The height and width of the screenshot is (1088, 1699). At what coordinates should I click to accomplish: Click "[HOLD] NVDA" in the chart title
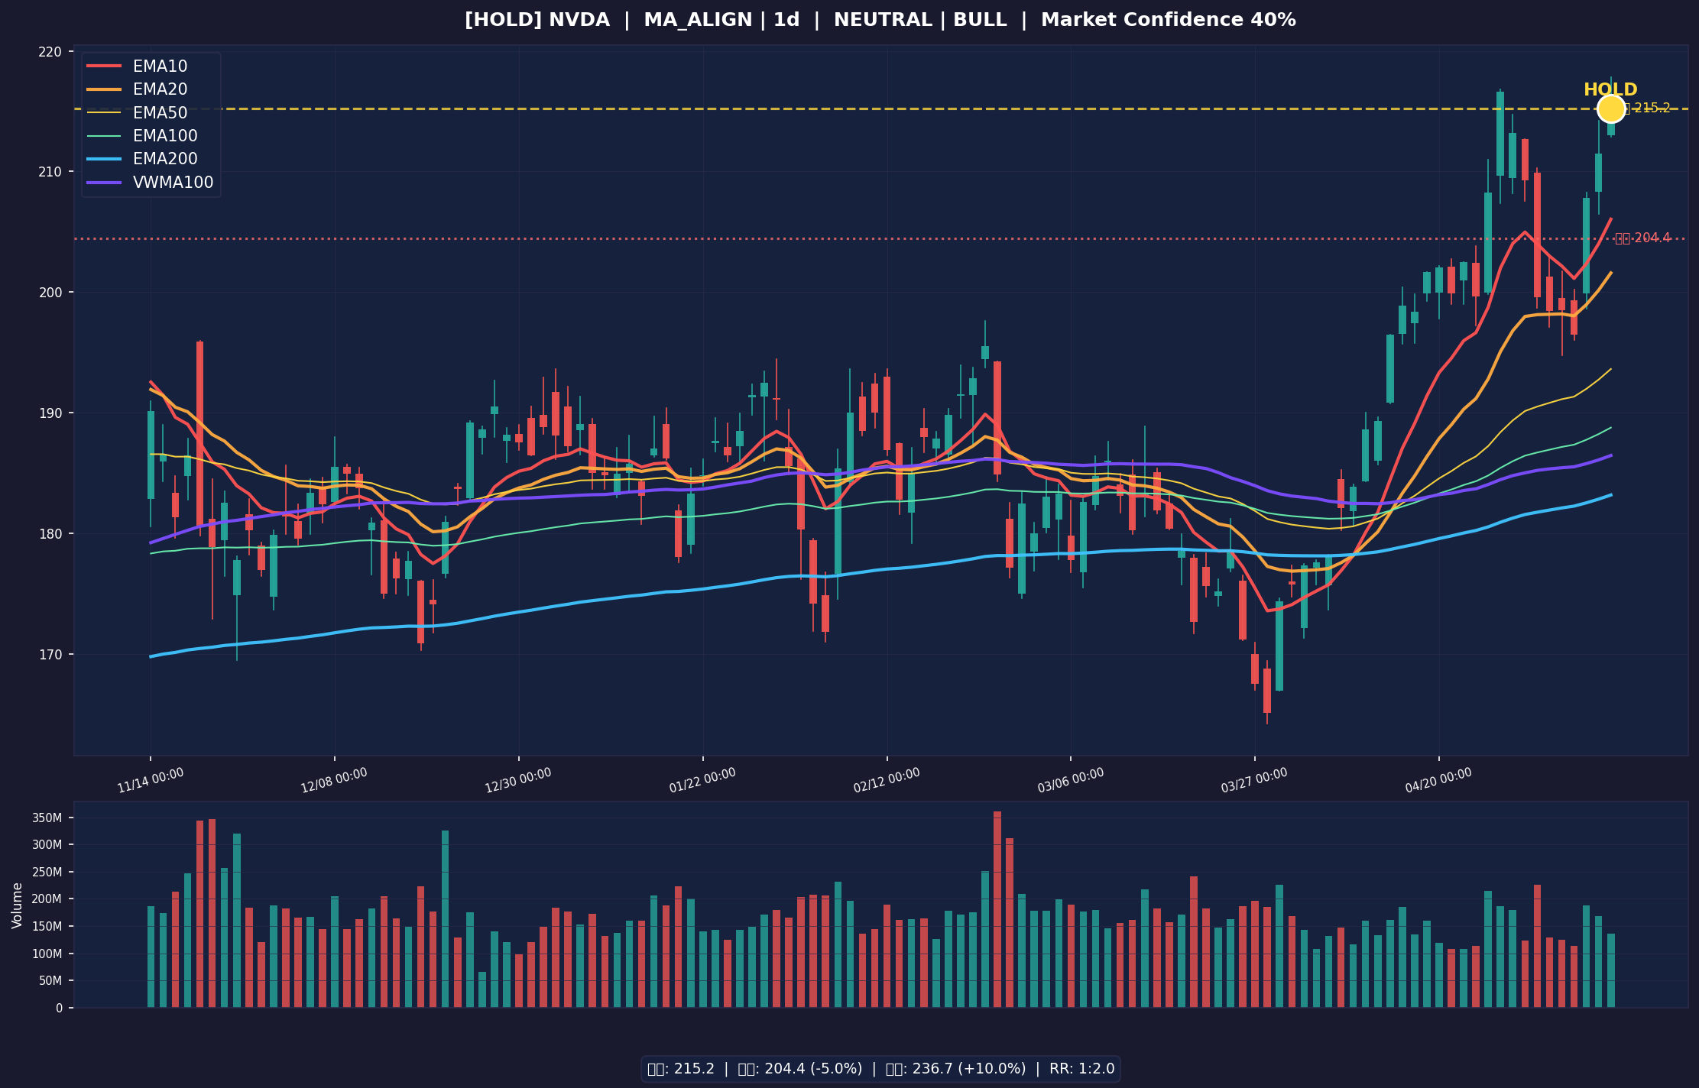click(537, 21)
